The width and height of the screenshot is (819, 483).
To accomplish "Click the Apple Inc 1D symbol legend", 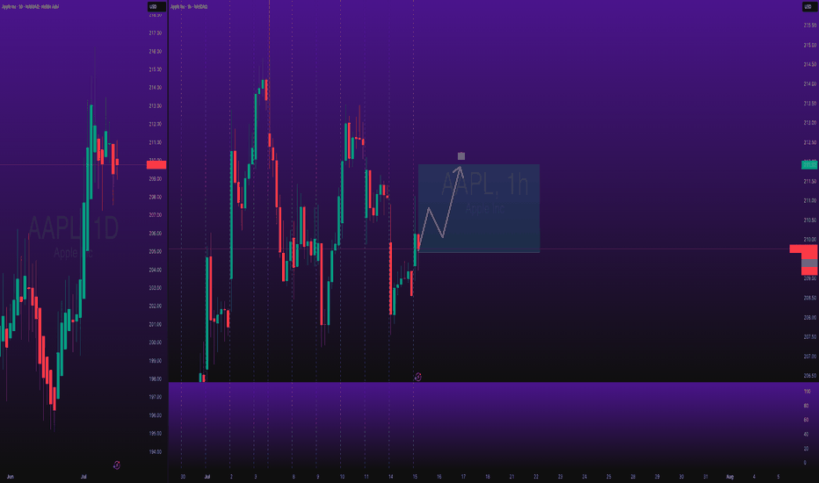I will 30,7.
